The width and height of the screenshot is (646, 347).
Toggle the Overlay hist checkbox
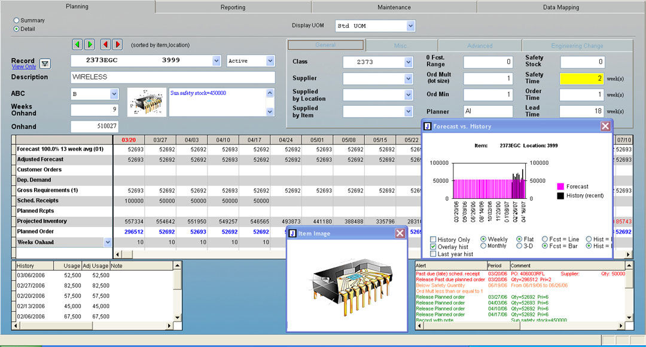point(433,247)
